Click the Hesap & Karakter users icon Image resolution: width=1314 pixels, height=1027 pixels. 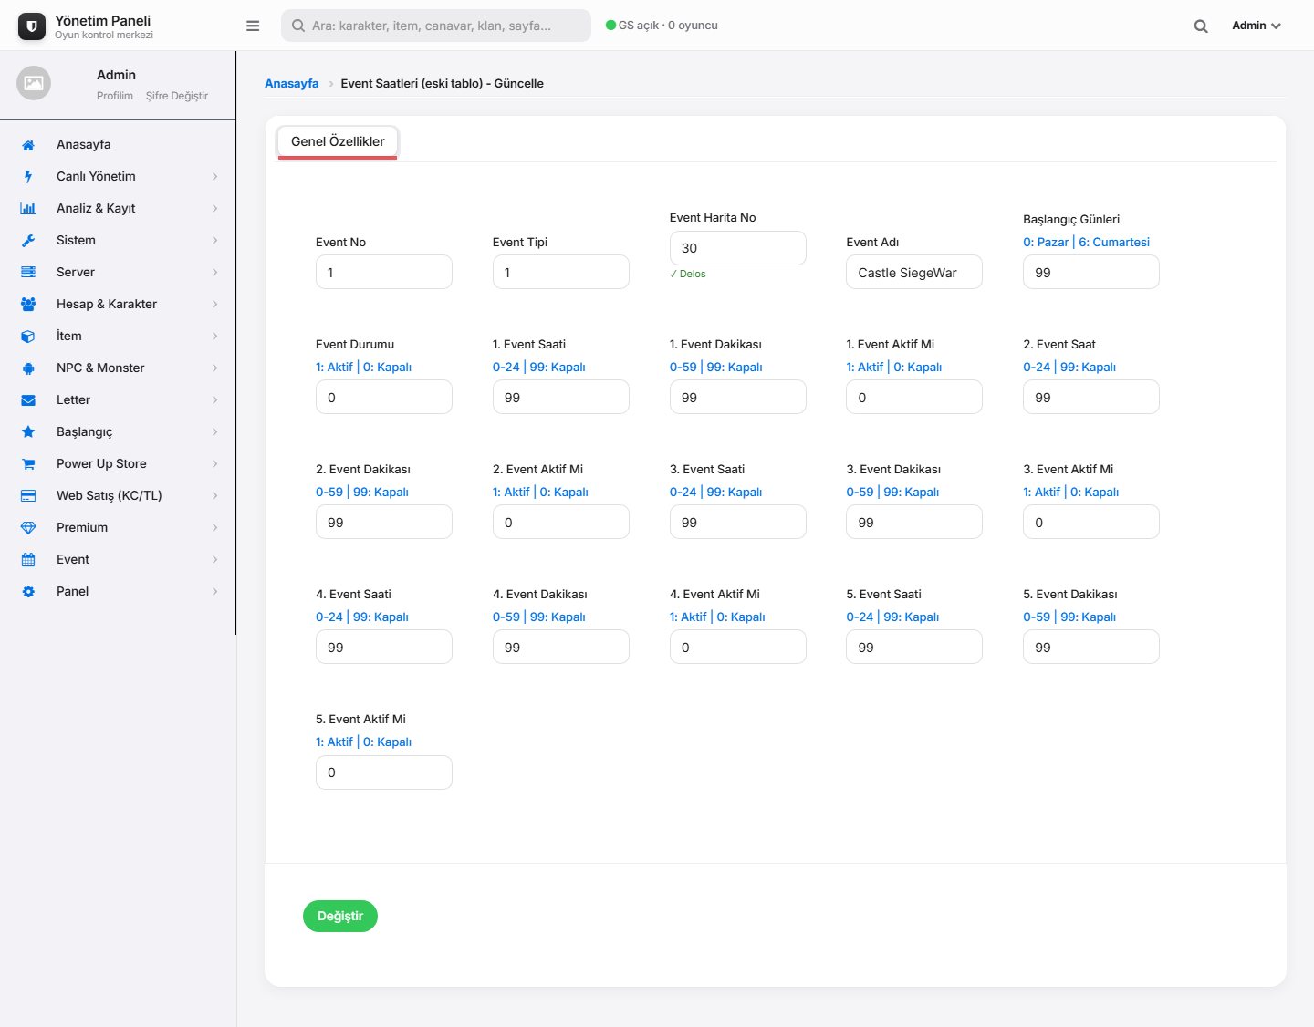click(x=28, y=305)
